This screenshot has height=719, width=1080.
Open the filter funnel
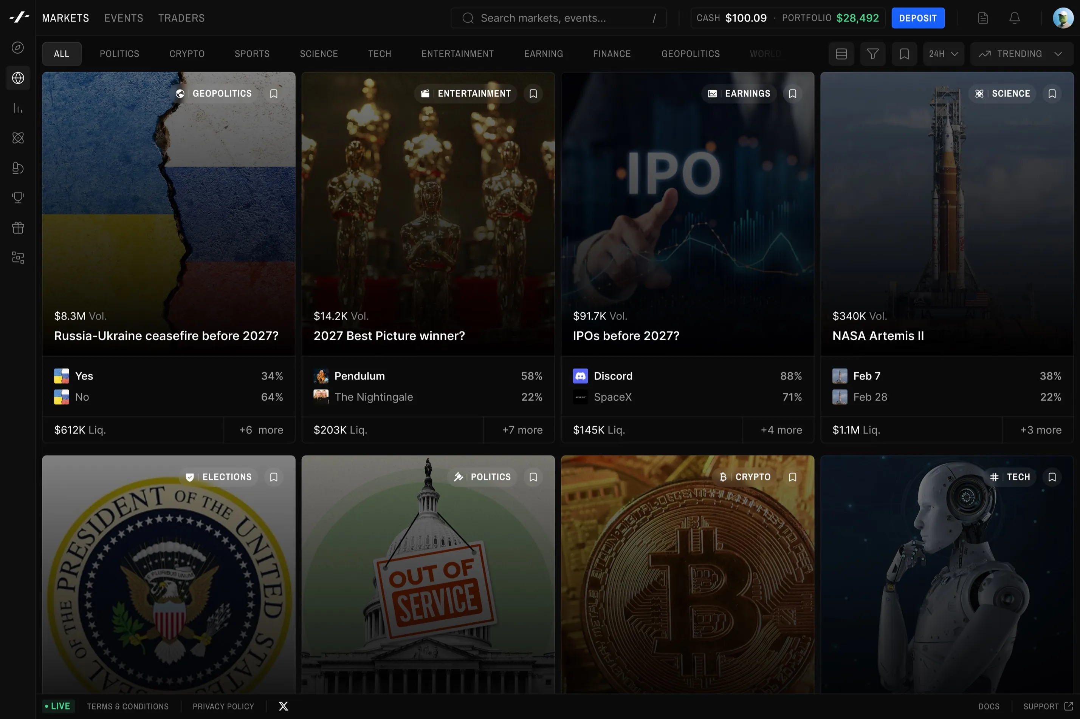click(x=872, y=54)
